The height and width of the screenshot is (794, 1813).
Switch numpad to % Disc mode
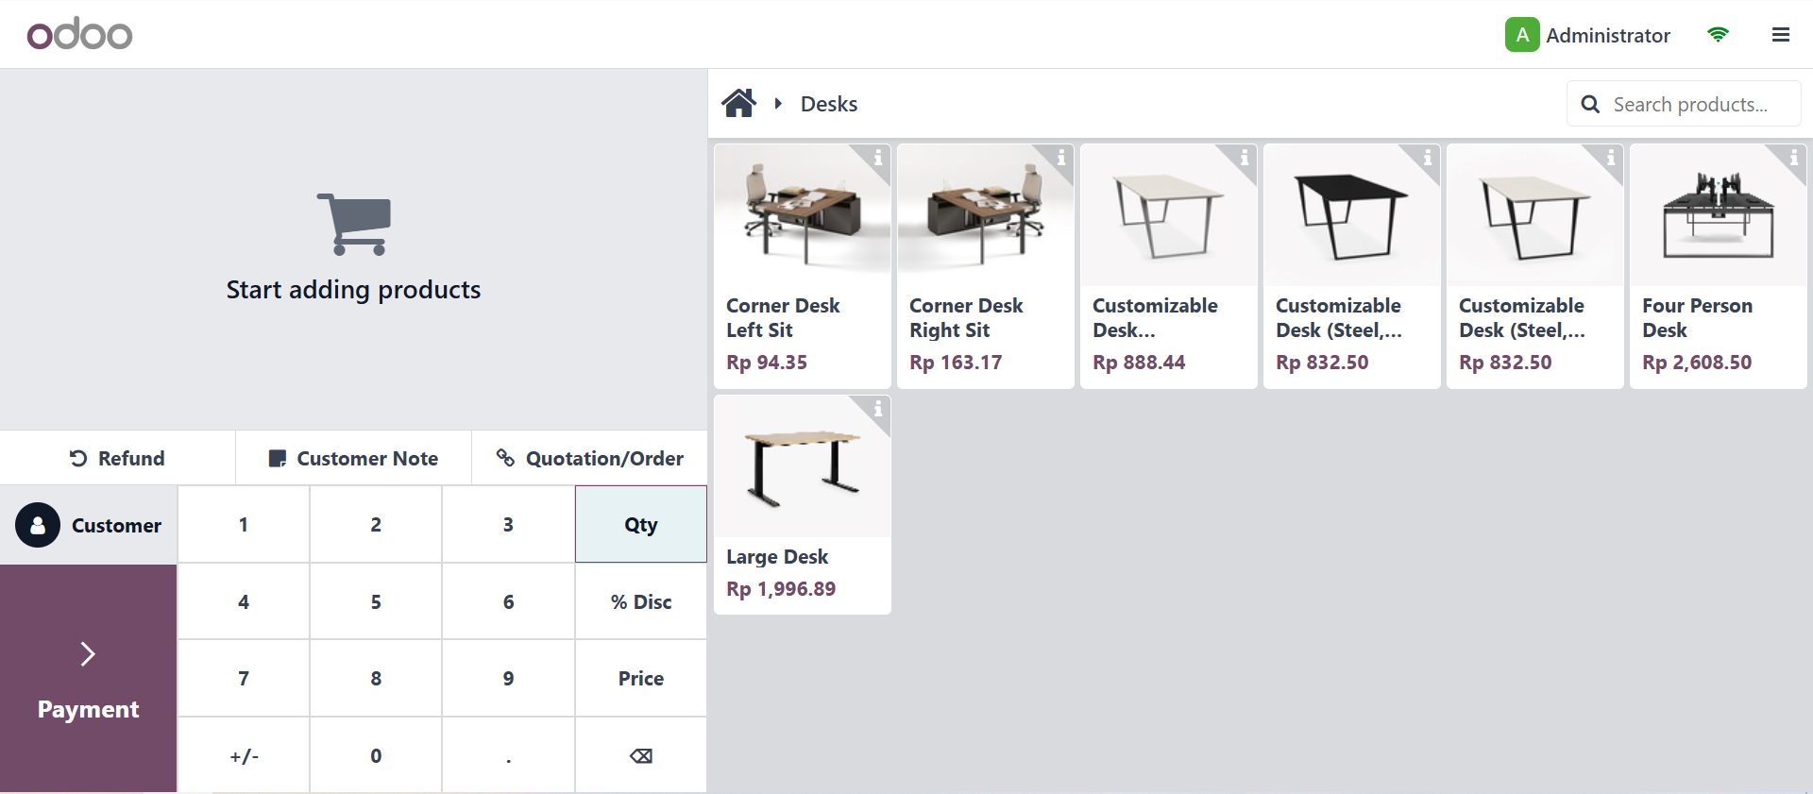point(640,601)
